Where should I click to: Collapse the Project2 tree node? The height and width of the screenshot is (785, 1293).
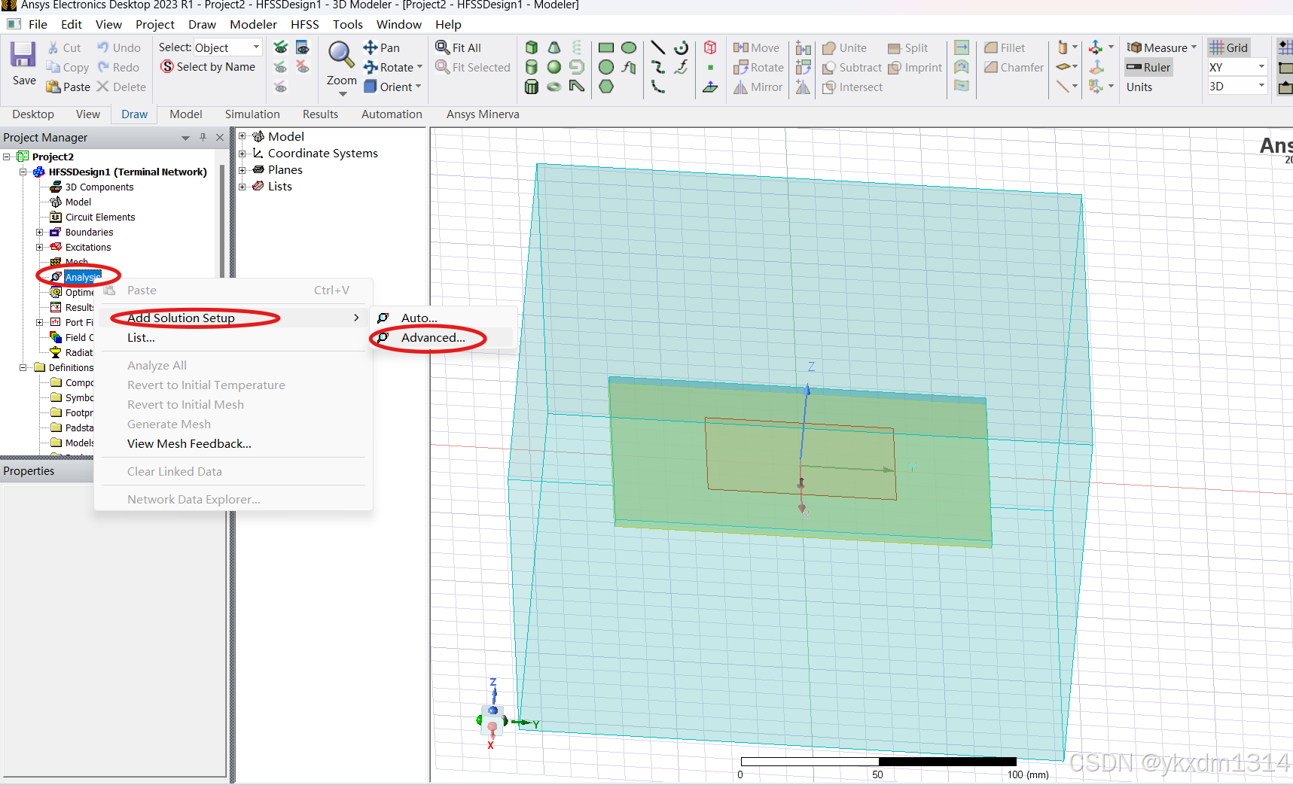[7, 157]
